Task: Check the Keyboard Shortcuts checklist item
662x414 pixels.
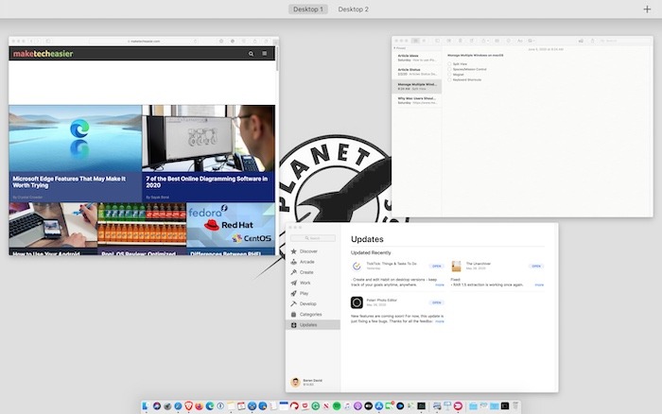Action: [449, 79]
